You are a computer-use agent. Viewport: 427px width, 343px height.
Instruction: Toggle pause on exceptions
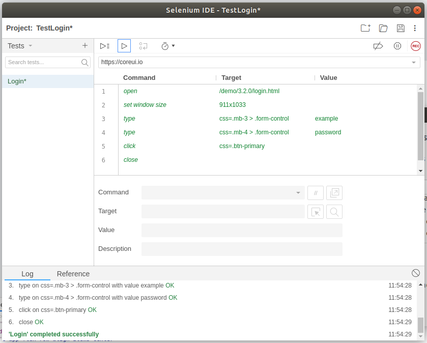coord(397,46)
